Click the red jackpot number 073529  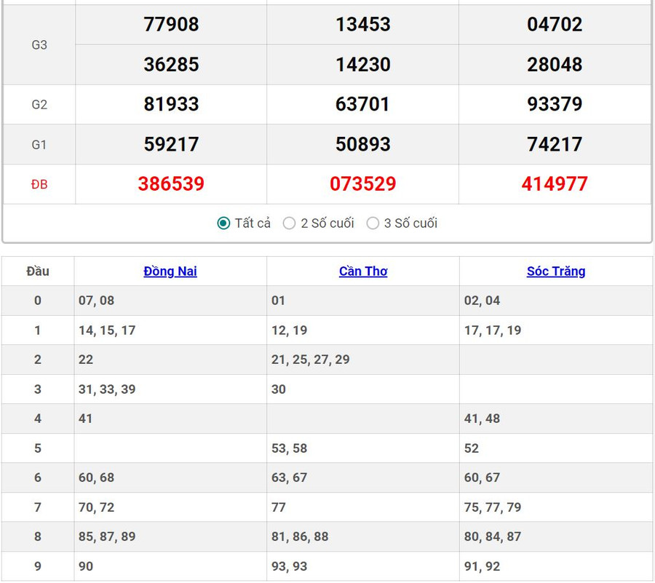(x=363, y=184)
